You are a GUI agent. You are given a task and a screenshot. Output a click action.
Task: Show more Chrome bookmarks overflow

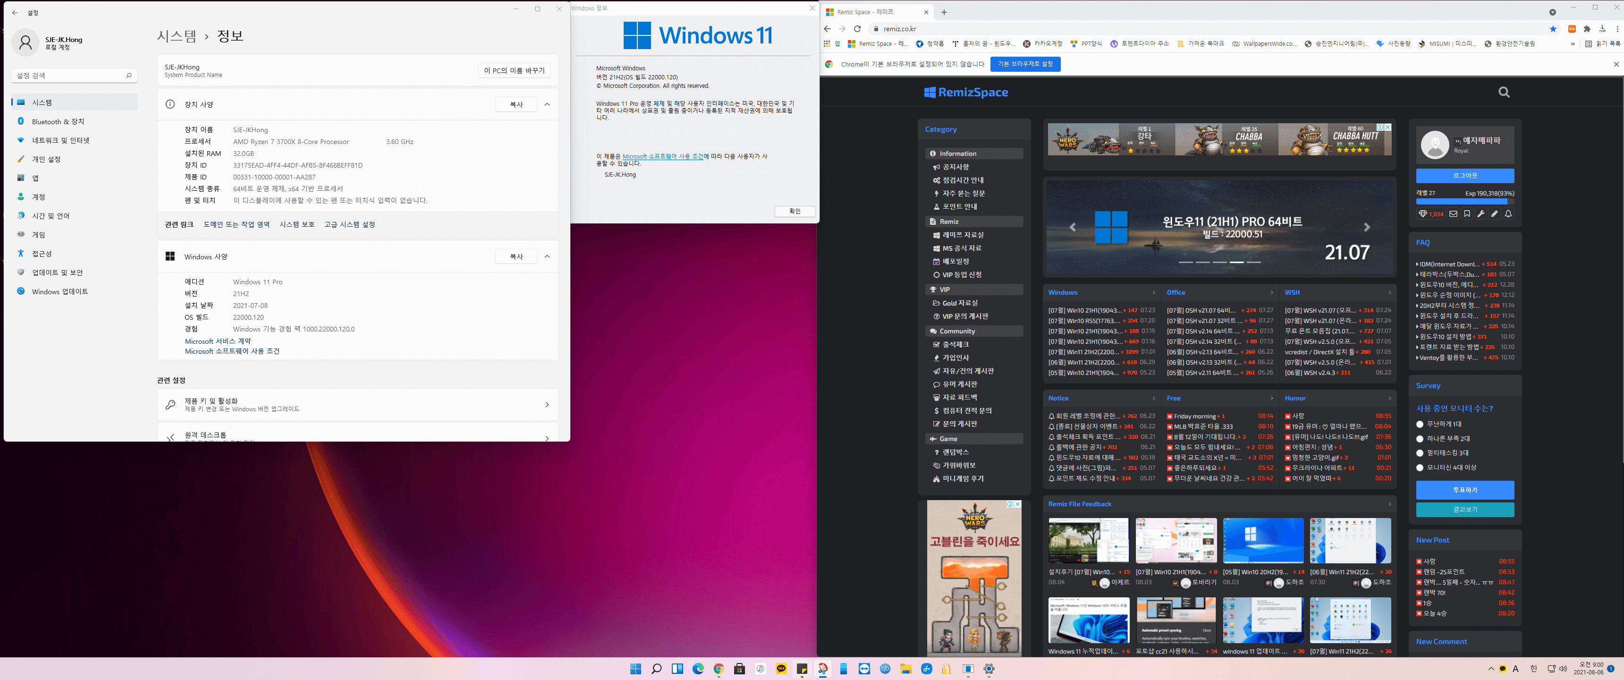1572,44
